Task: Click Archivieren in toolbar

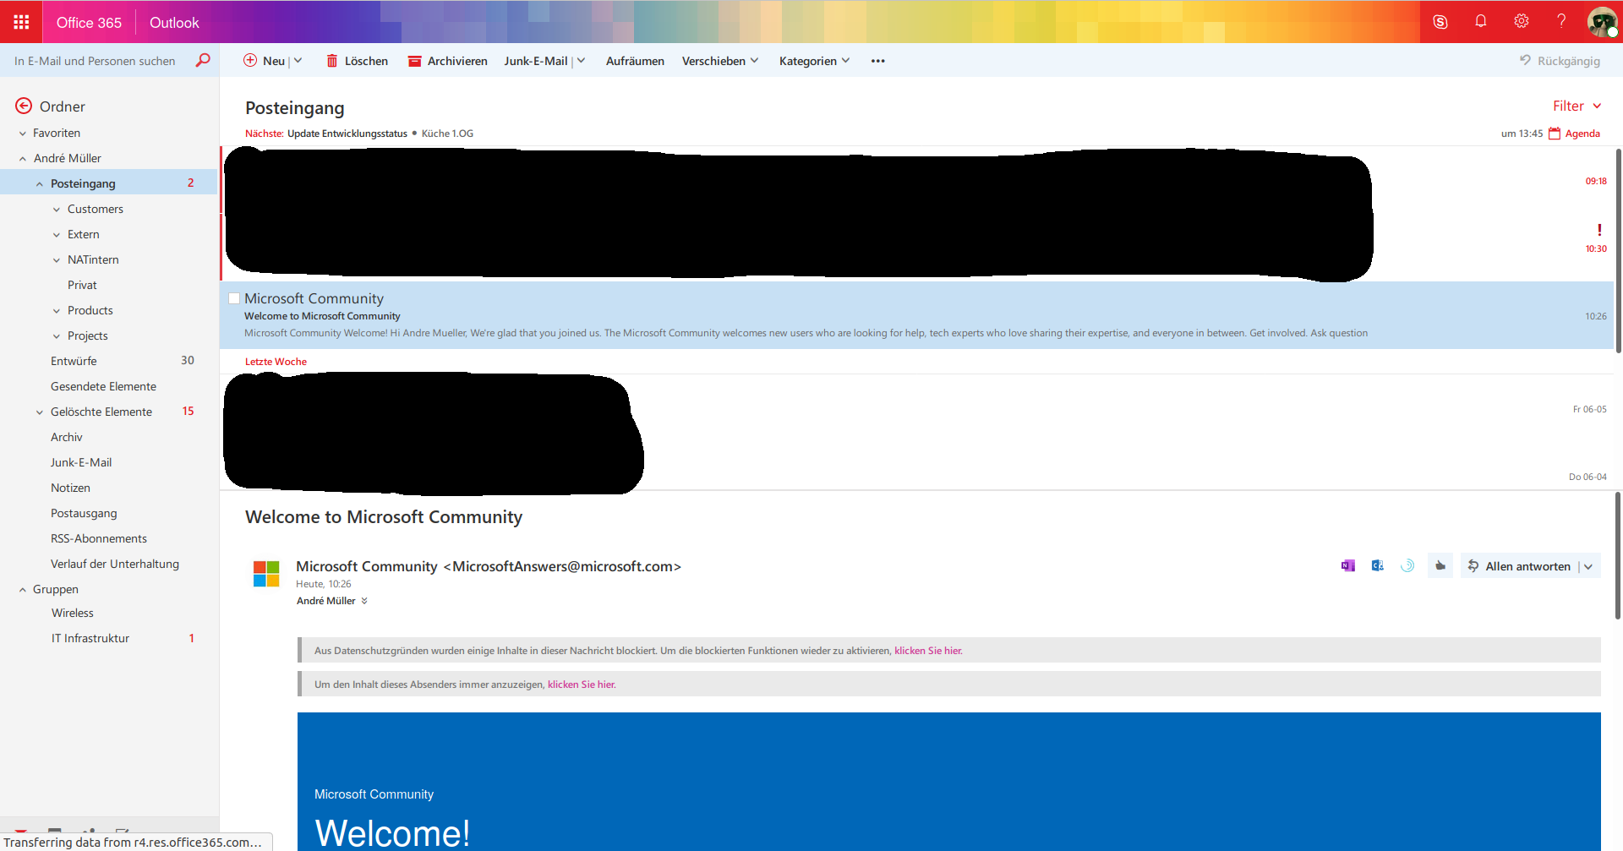Action: tap(448, 61)
